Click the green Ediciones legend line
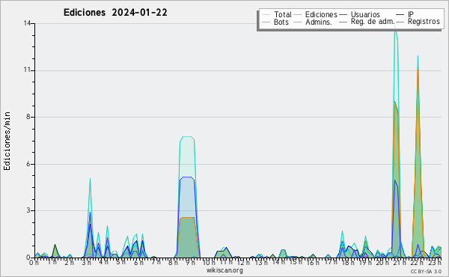The height and width of the screenshot is (277, 449). point(298,15)
